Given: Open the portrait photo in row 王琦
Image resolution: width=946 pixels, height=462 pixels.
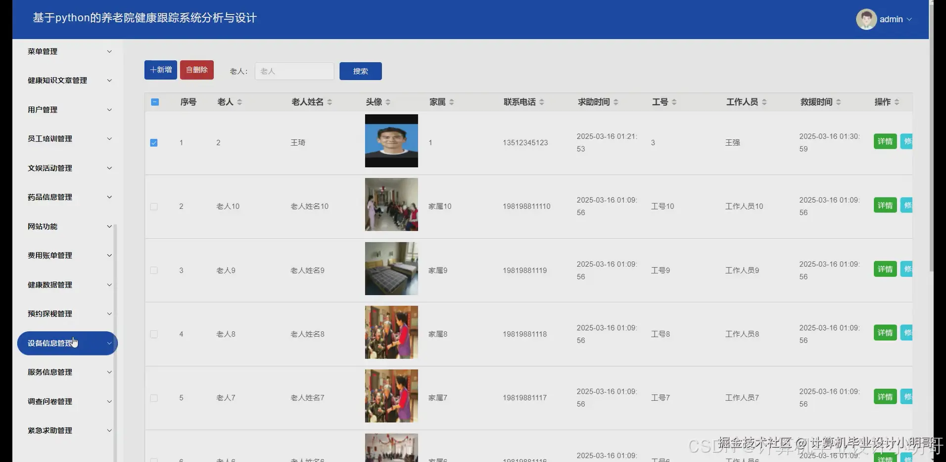Looking at the screenshot, I should [391, 141].
